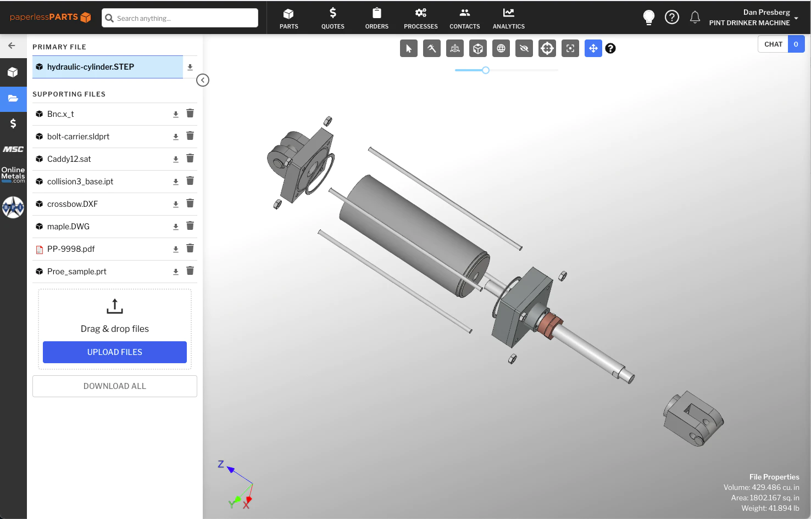The height and width of the screenshot is (519, 811).
Task: Go to the Processes nav tab
Action: 421,18
